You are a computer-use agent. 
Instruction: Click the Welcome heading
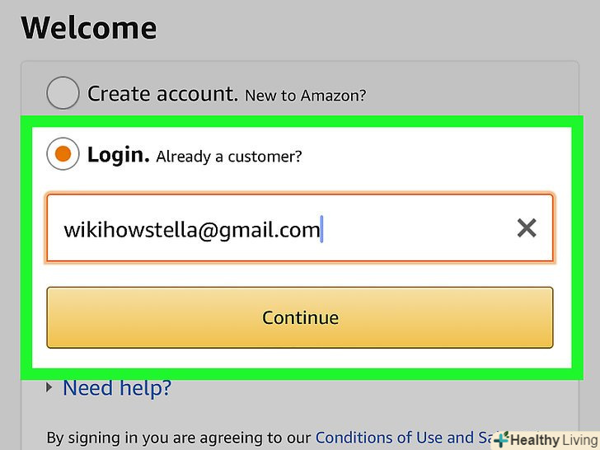pos(88,28)
